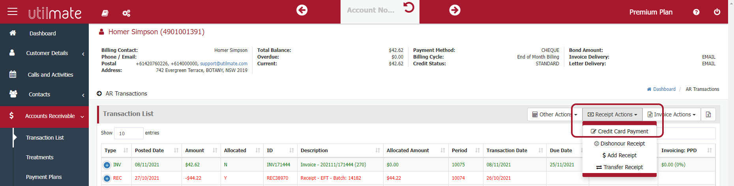The image size is (734, 186).
Task: Sort by Period column
Action: point(466,151)
